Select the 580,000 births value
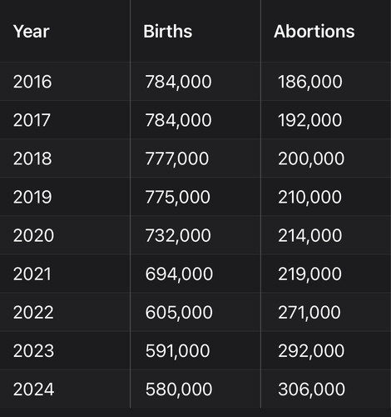The height and width of the screenshot is (417, 391). (x=179, y=389)
